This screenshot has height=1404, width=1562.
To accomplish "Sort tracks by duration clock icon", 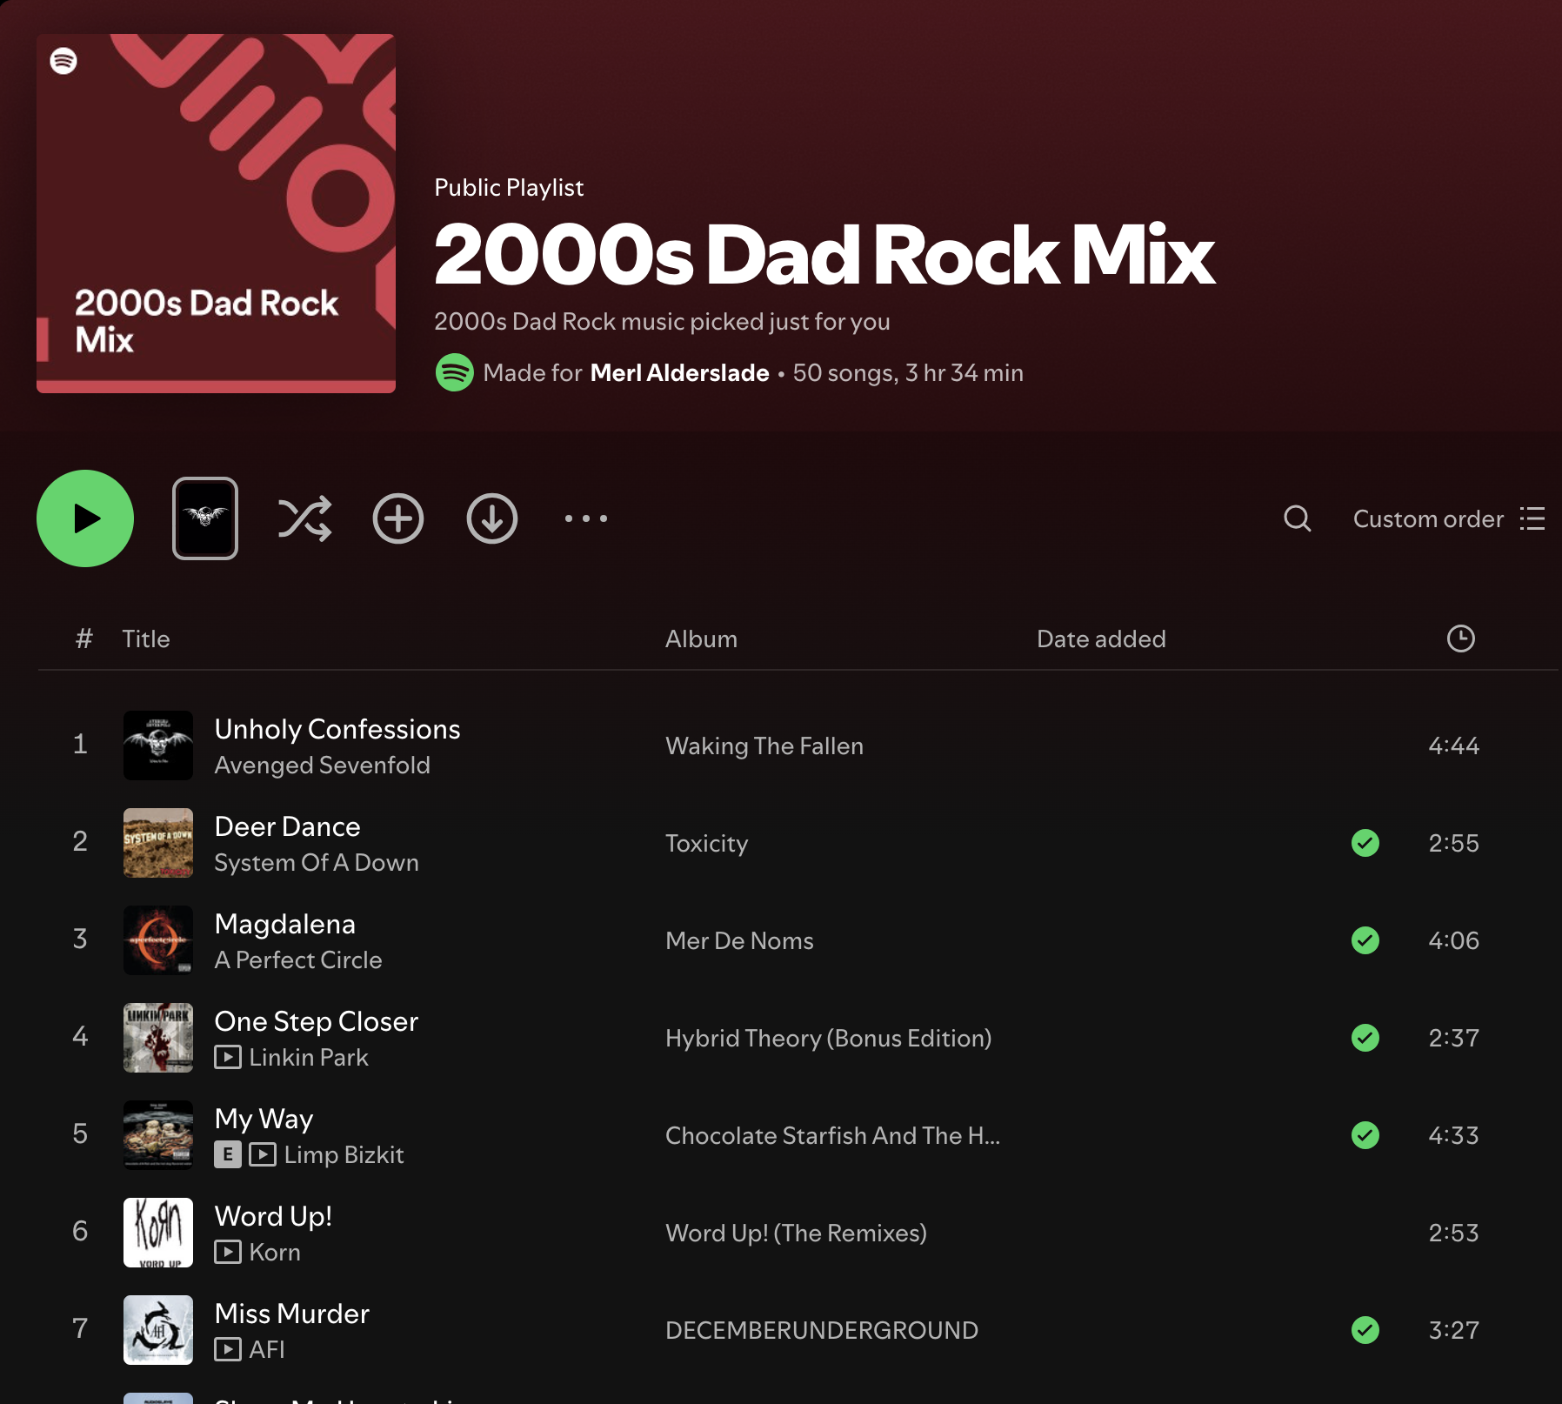I will coord(1461,638).
